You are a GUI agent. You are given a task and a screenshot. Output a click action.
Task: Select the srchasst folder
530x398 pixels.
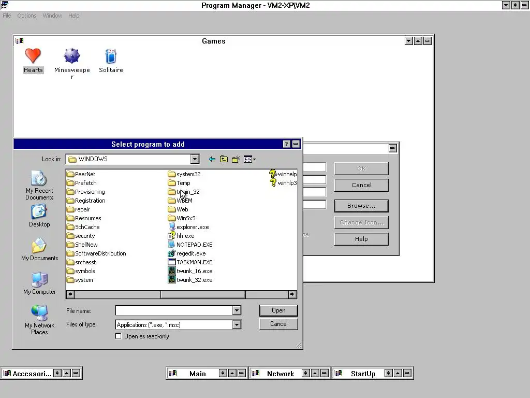click(81, 262)
